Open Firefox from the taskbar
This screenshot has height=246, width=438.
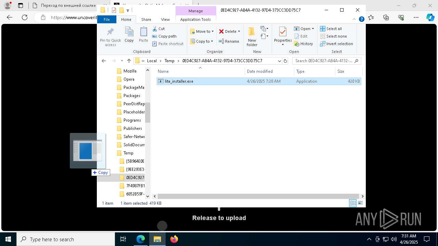click(174, 239)
